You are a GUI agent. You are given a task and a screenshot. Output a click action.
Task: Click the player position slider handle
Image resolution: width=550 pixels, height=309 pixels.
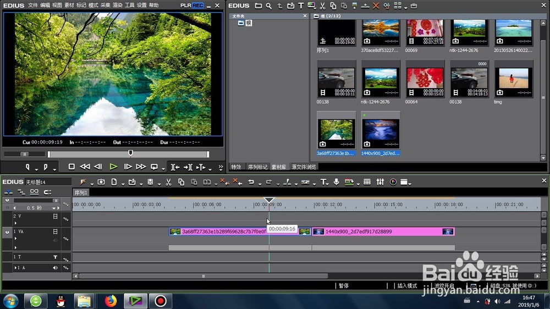(130, 153)
